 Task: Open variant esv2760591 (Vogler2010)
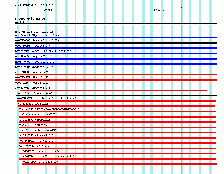coord(32,46)
